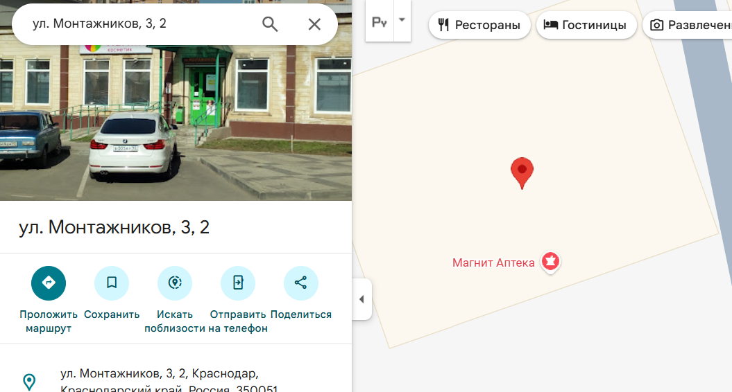Select the red location pin on map

pyautogui.click(x=522, y=172)
